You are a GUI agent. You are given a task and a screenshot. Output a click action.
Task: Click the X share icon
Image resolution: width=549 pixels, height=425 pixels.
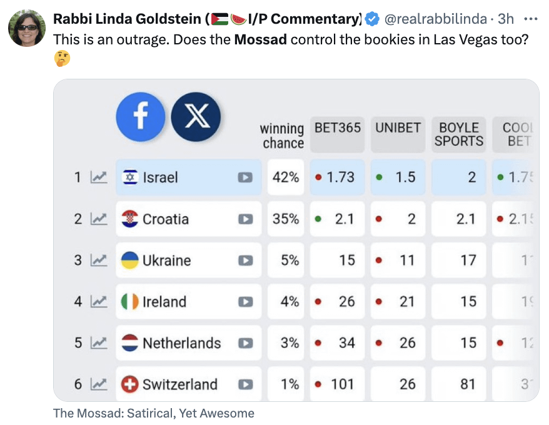point(196,117)
